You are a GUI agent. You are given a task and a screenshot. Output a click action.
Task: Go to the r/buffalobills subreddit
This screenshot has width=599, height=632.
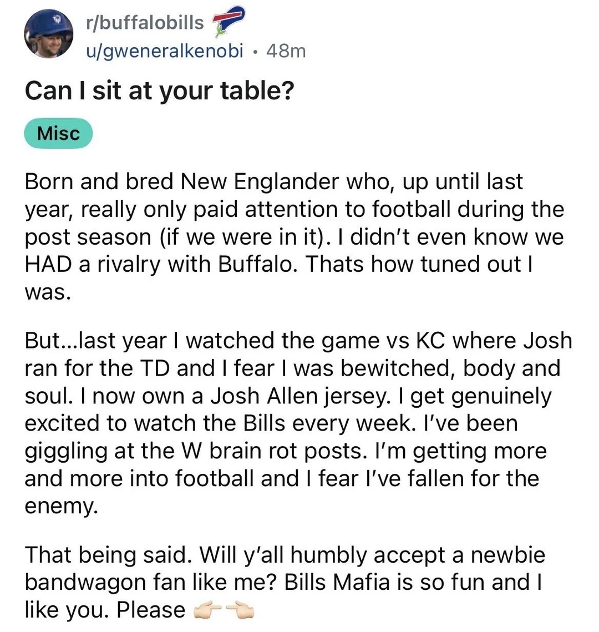(x=145, y=22)
